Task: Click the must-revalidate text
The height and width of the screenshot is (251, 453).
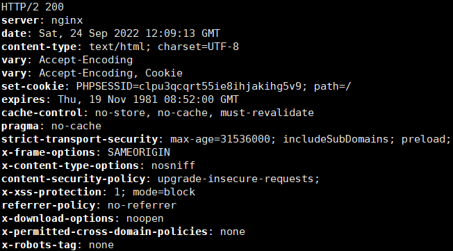Action: point(267,113)
